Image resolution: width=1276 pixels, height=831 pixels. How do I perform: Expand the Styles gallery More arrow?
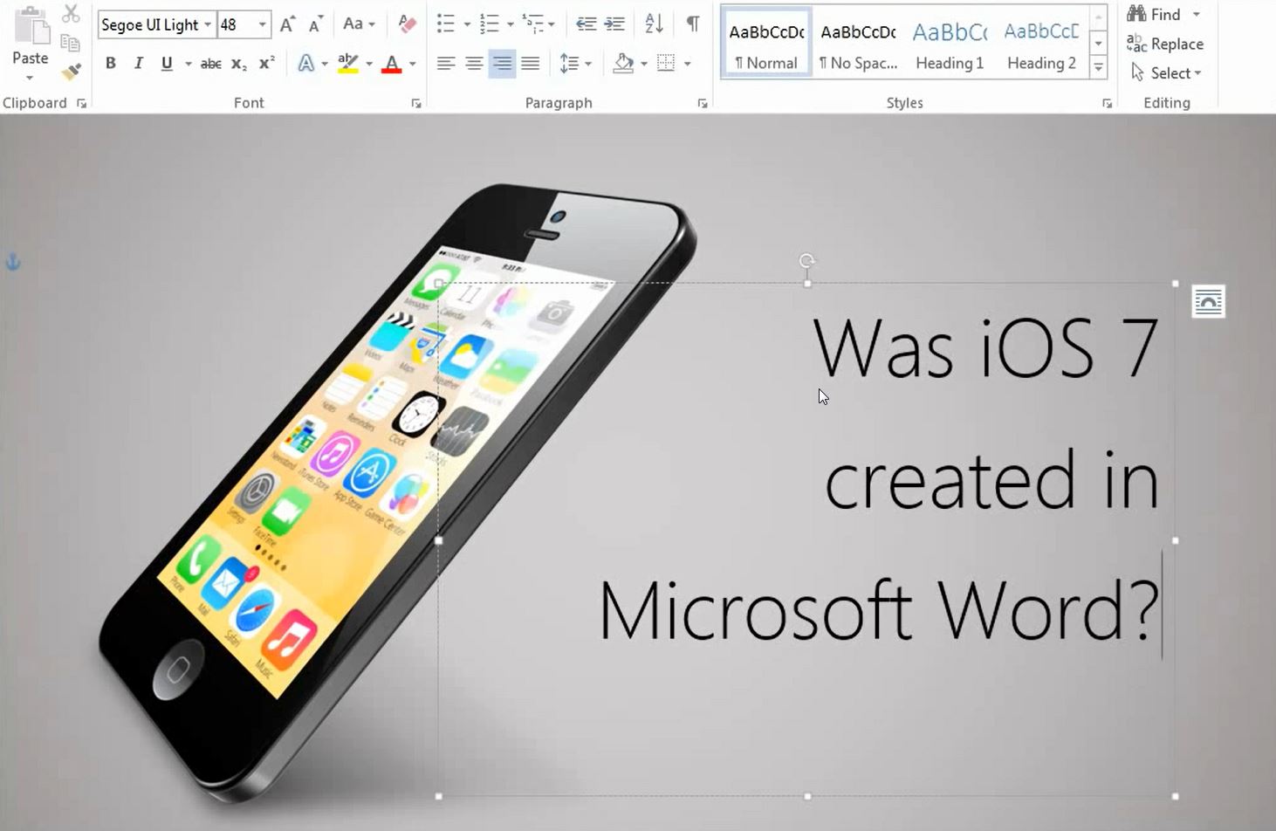[1099, 67]
